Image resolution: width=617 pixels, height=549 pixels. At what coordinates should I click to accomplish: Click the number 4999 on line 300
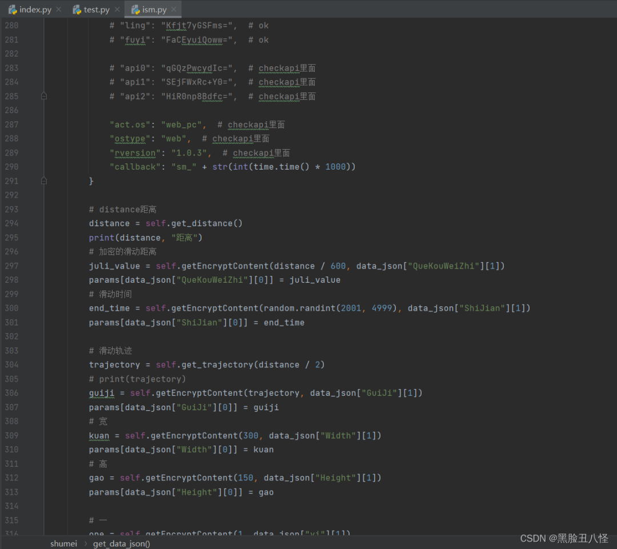[382, 308]
